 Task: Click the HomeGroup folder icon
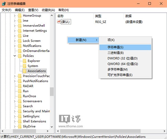[x=19, y=16]
